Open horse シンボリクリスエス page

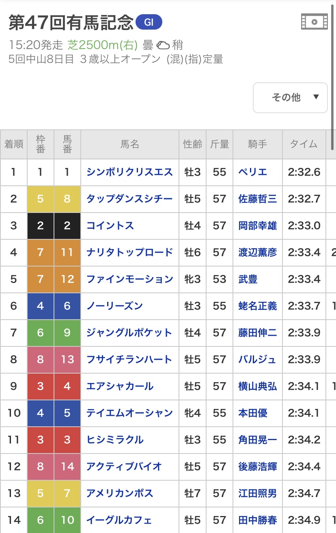[129, 172]
